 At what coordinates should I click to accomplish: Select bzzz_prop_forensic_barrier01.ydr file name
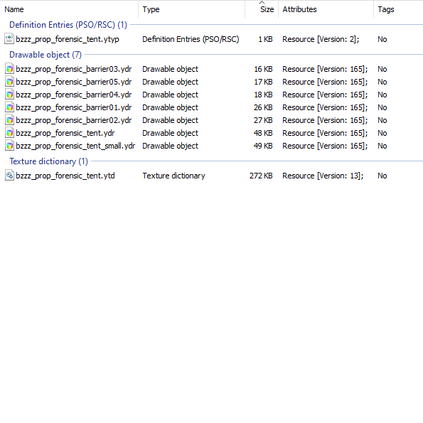(74, 107)
